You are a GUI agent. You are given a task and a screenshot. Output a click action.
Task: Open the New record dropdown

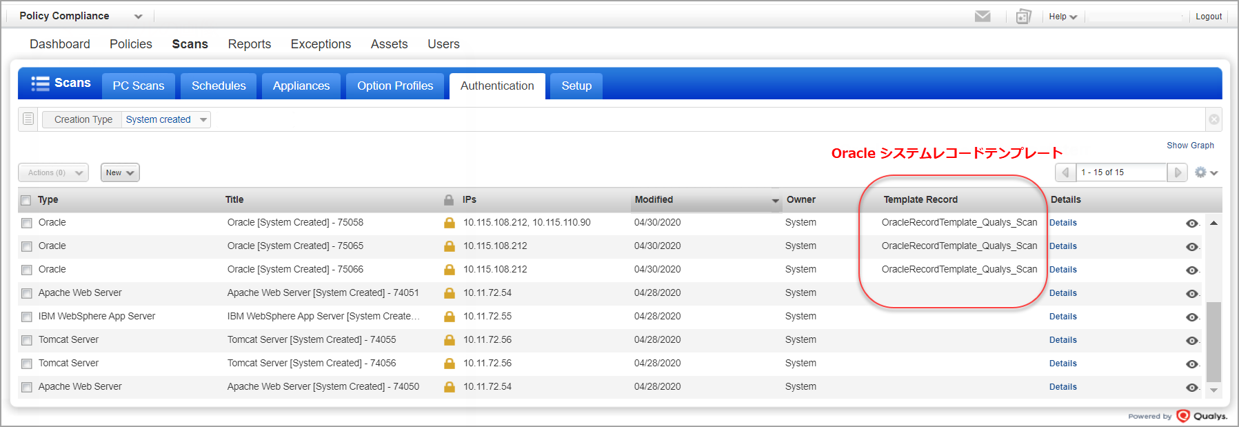click(120, 172)
